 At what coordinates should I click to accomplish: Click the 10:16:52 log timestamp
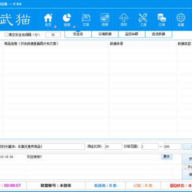point(7,157)
